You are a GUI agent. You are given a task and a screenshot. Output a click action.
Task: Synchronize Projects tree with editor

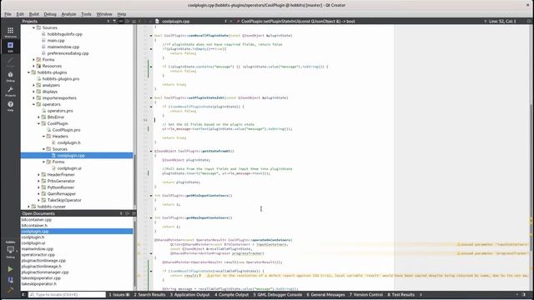click(x=121, y=21)
